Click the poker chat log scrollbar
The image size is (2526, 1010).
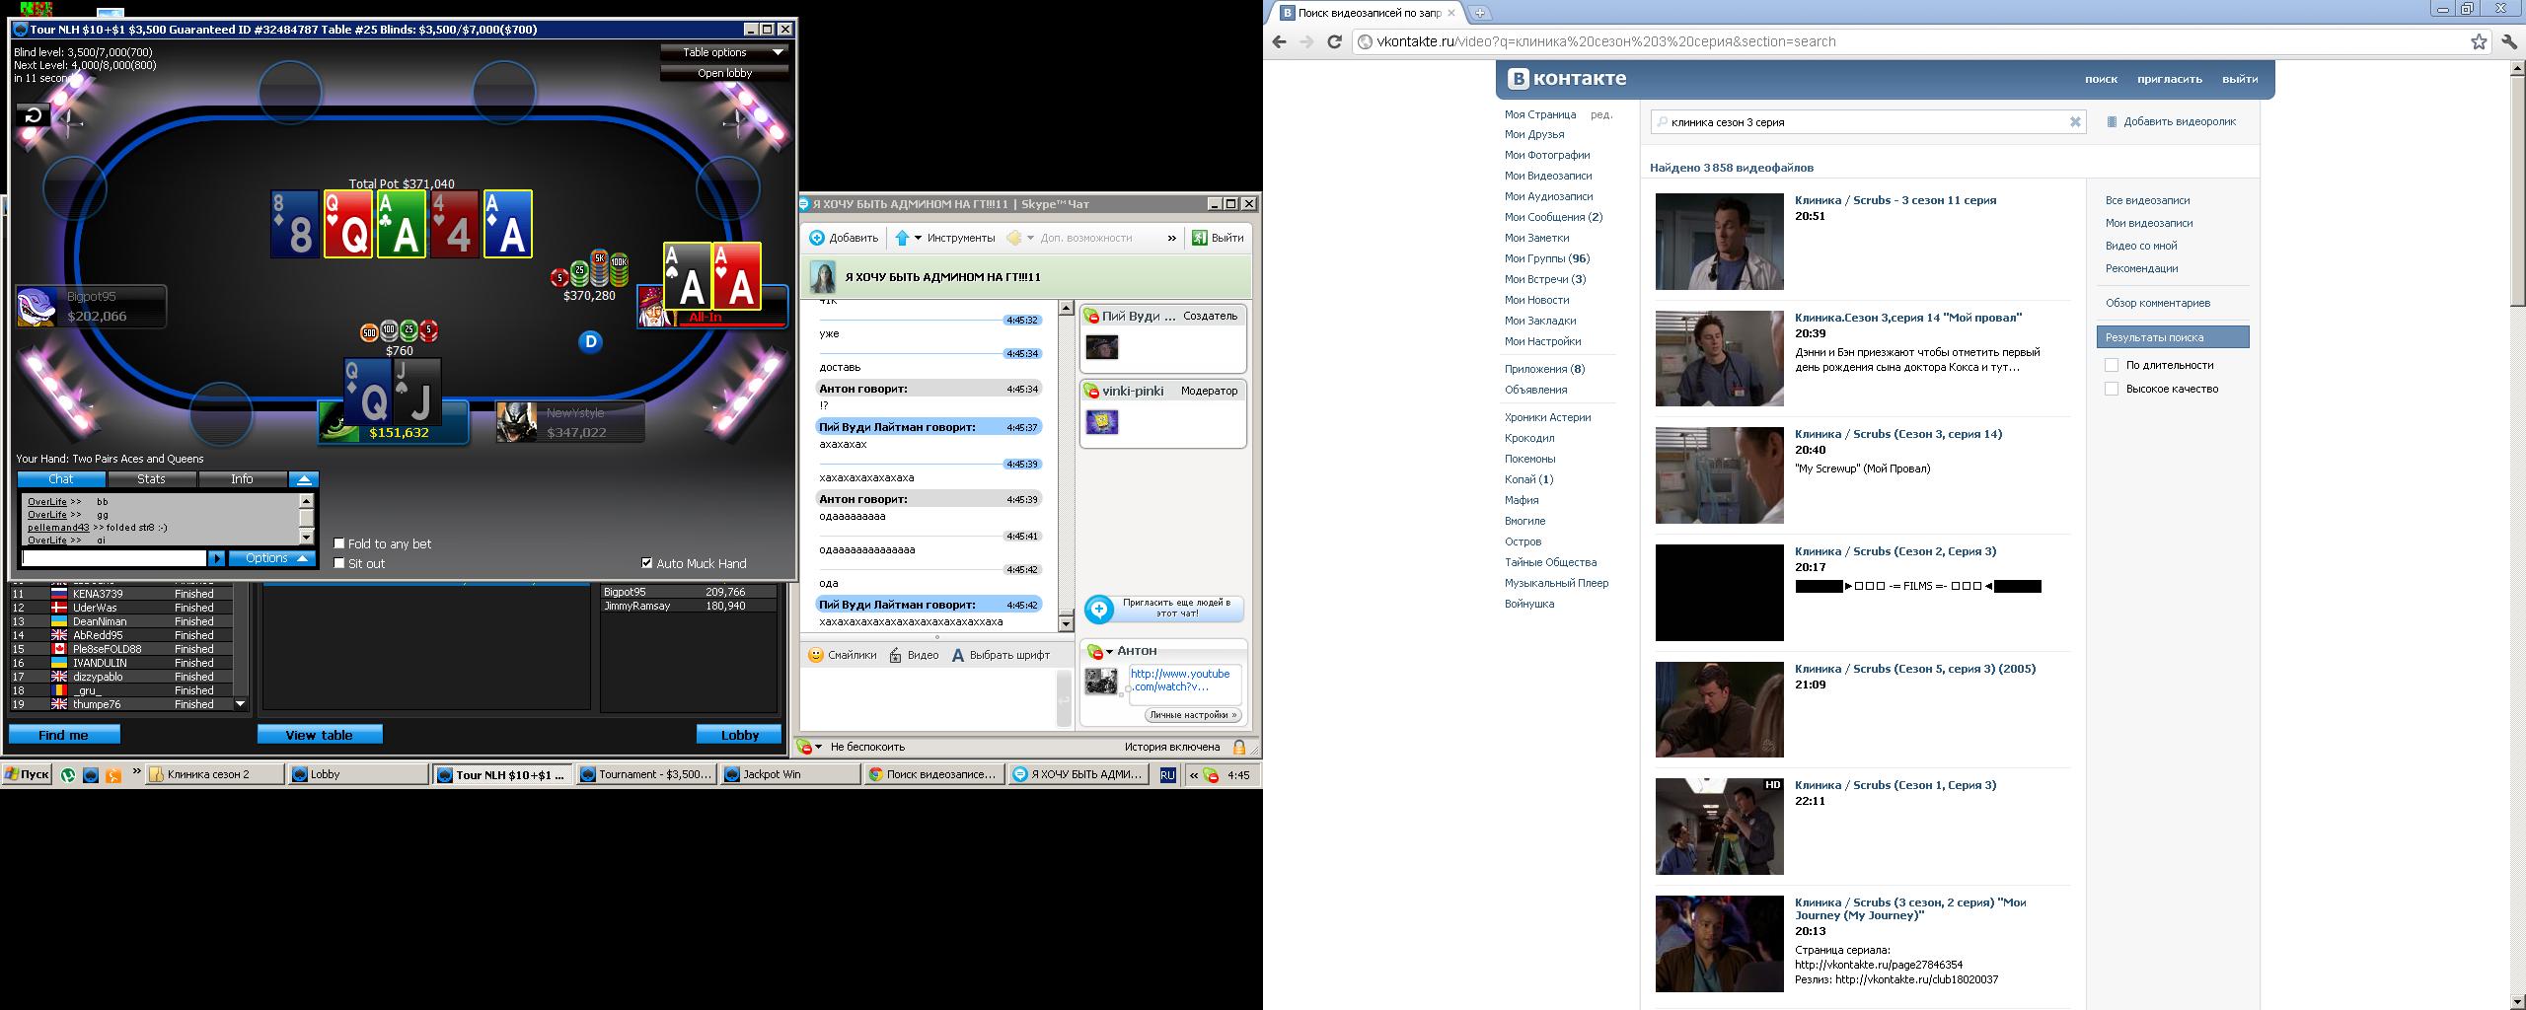pos(307,519)
